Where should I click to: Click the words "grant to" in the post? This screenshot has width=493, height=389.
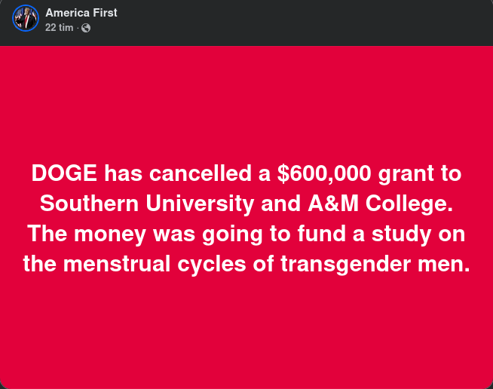pos(420,173)
